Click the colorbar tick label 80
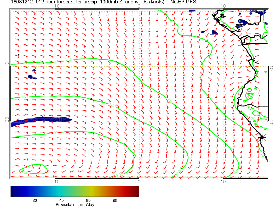 click(x=115, y=200)
